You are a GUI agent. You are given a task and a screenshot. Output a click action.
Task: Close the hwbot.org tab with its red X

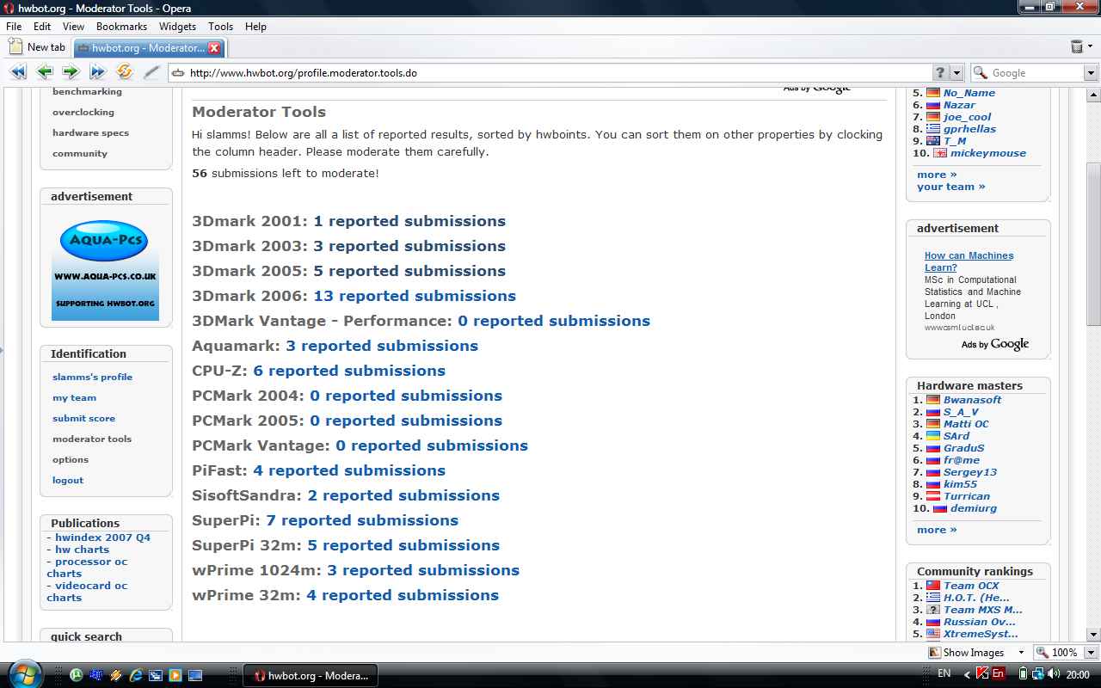(x=214, y=47)
